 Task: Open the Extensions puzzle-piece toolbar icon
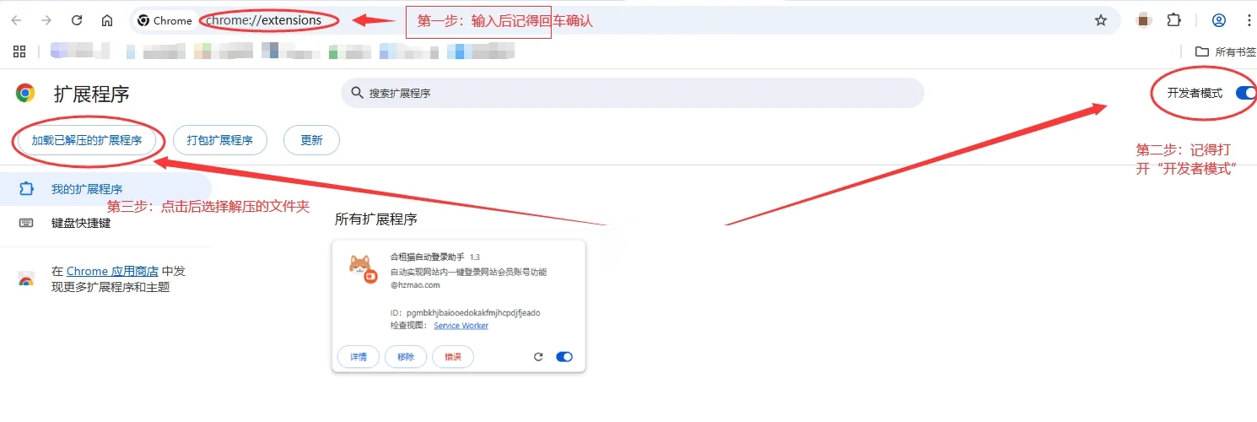(x=1173, y=20)
